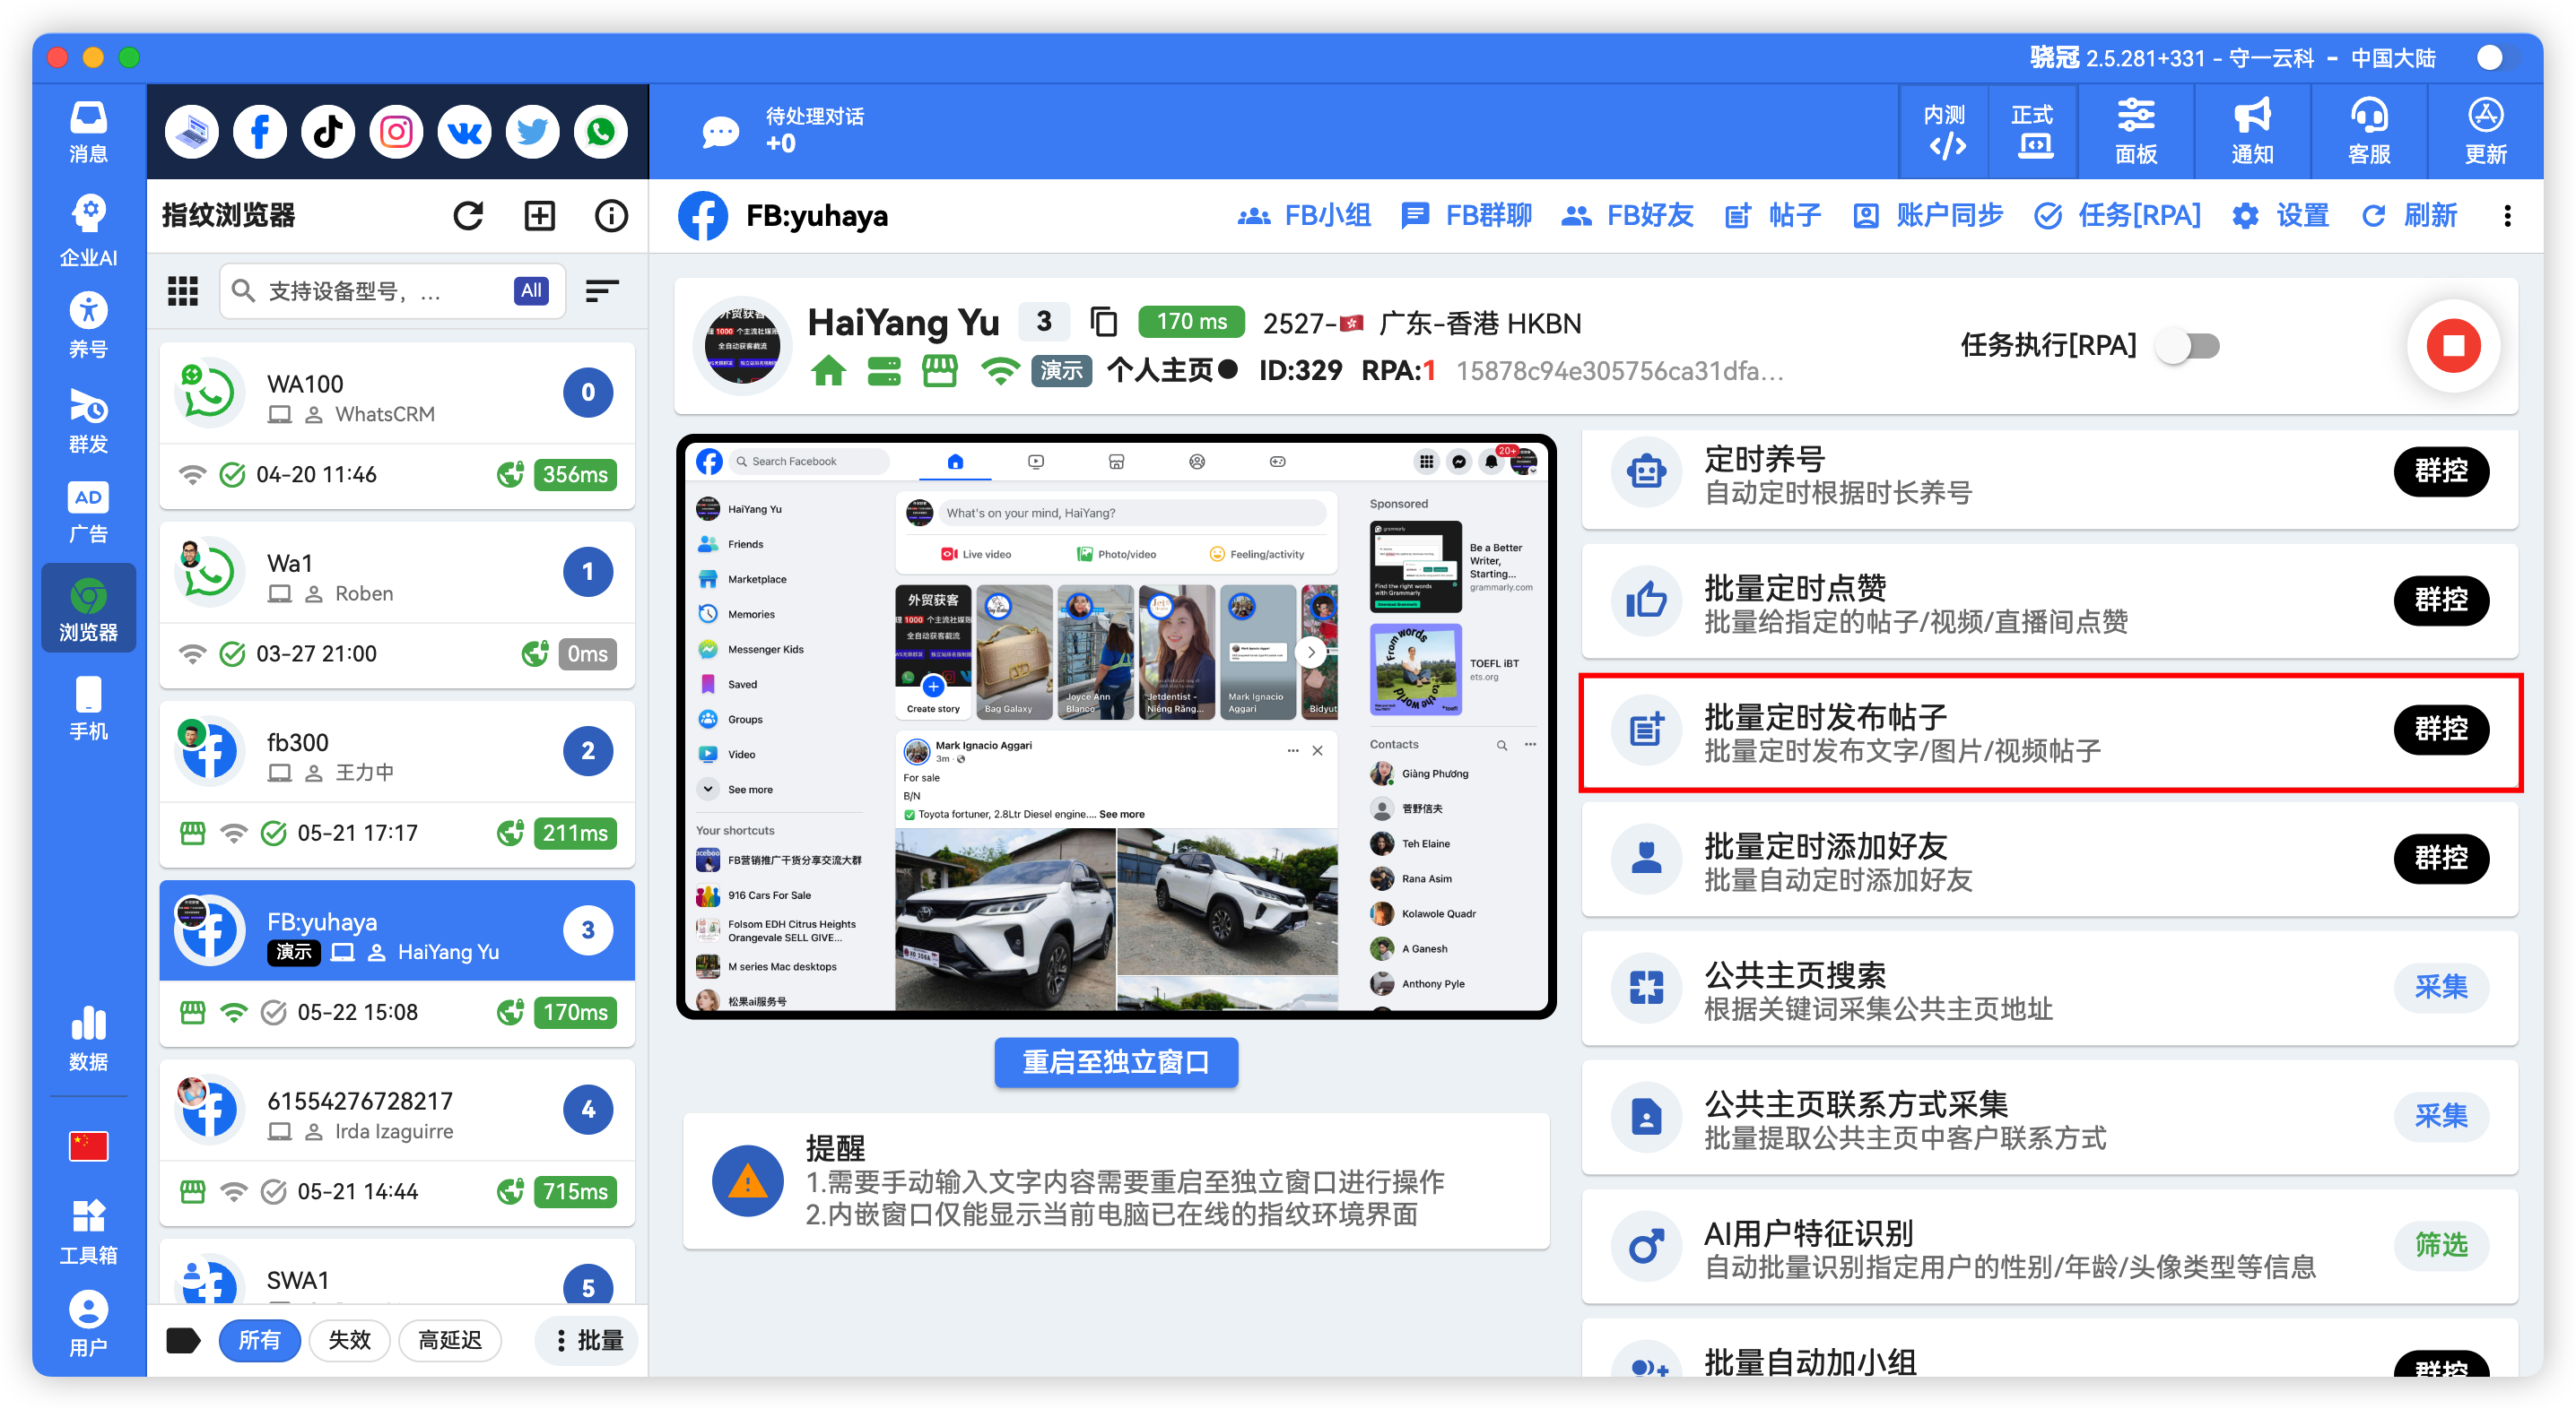
Task: Copy HaiYang Yu's ID using the copy icon
Action: pos(1104,322)
